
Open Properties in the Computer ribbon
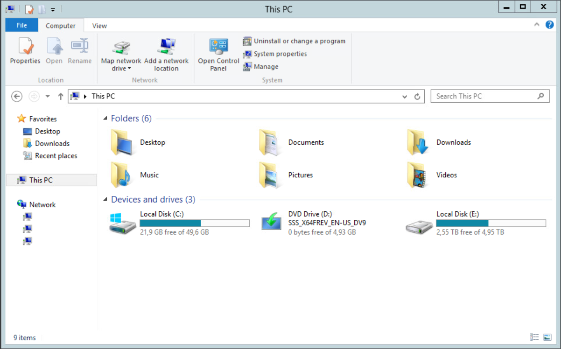click(x=25, y=51)
